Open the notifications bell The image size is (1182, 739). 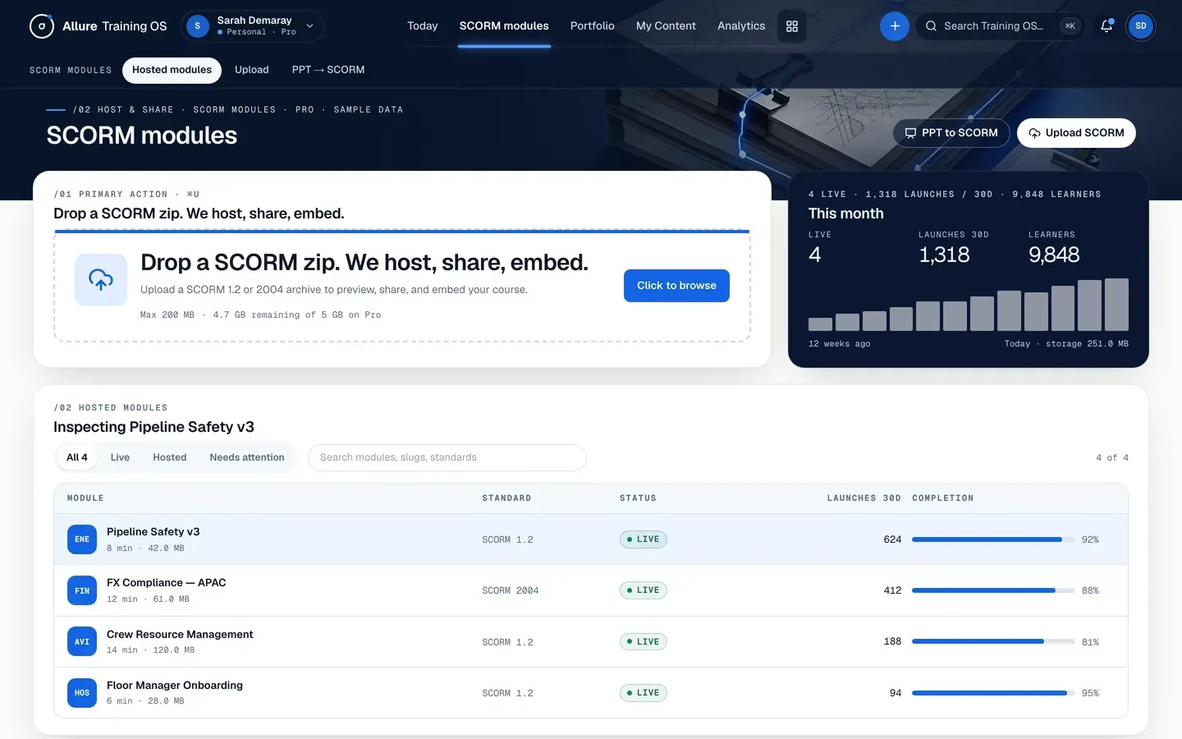click(1106, 26)
